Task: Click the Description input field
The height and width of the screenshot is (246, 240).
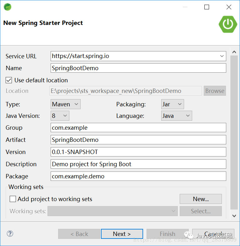Action: tap(138, 164)
